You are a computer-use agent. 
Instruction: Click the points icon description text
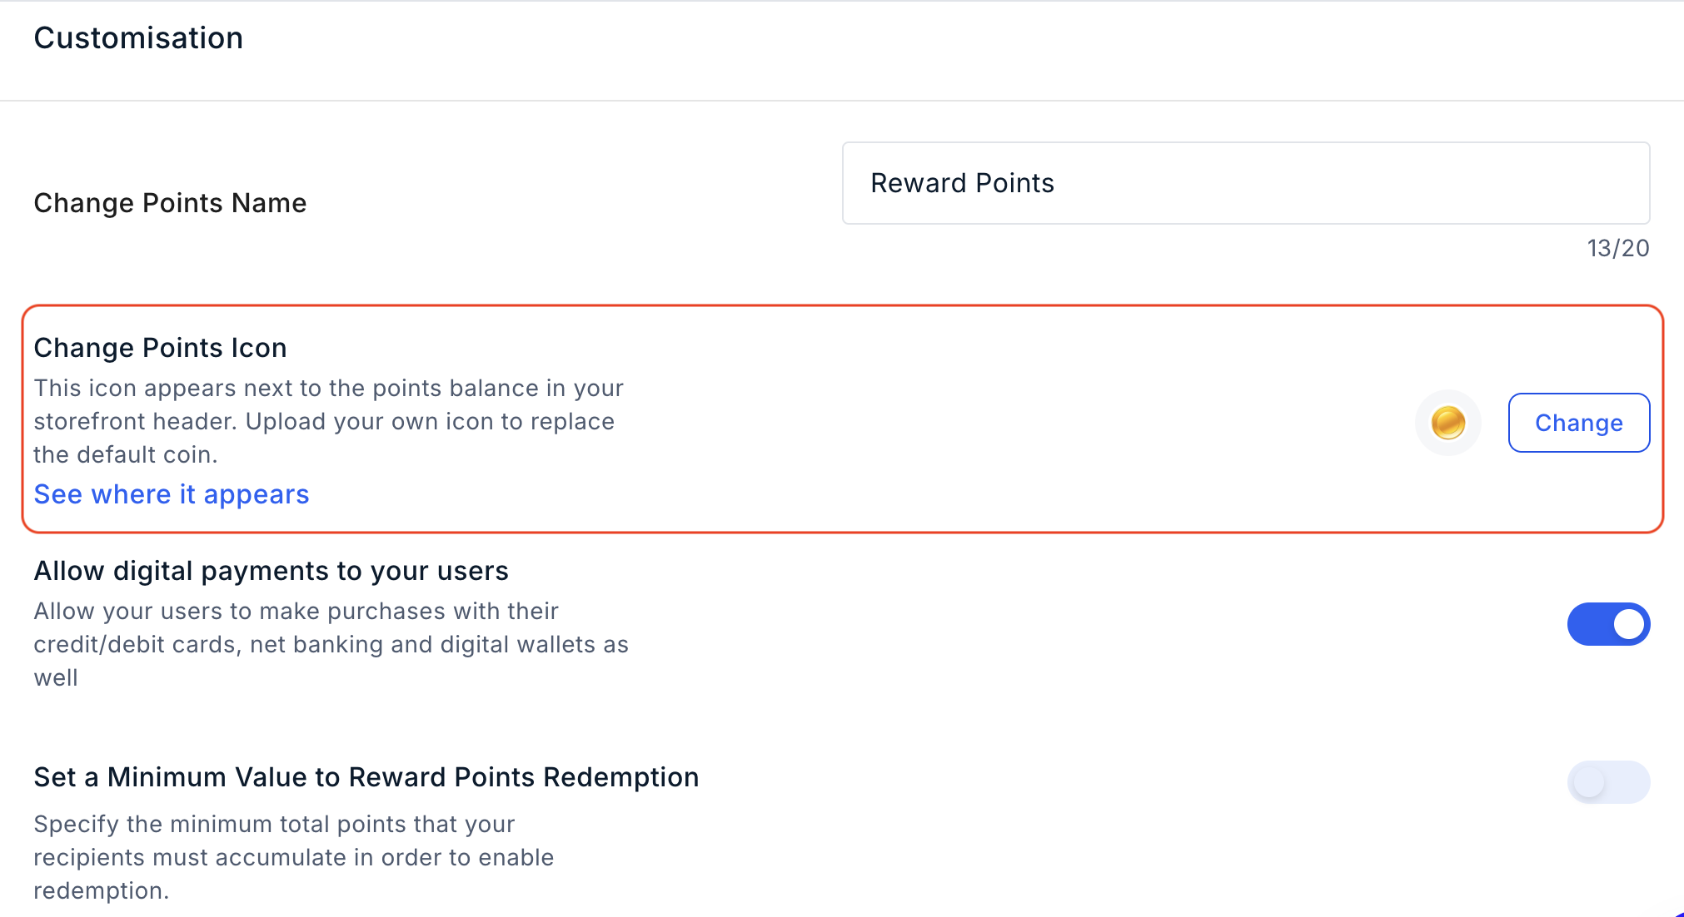click(328, 421)
